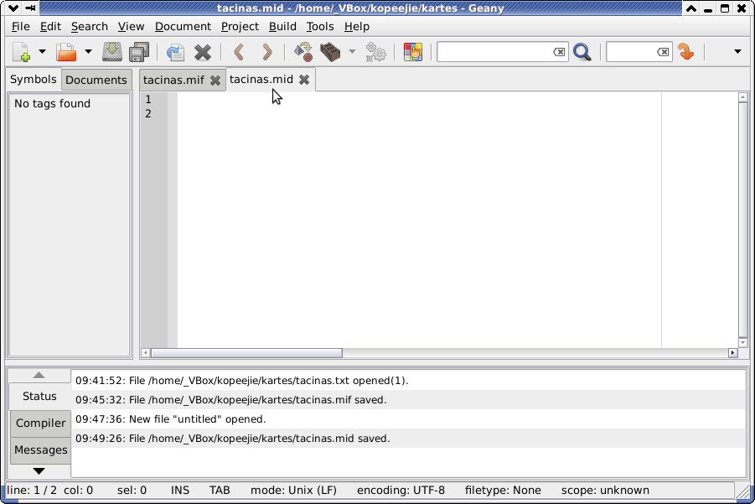Select the Compiler message tab
755x504 pixels.
coord(40,423)
